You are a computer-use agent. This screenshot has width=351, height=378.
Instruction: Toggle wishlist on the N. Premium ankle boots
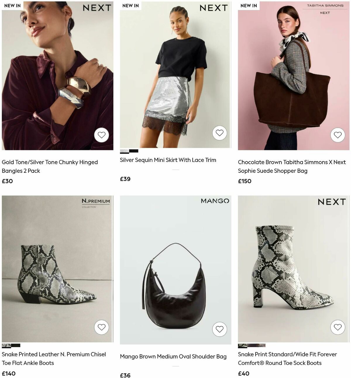(101, 327)
